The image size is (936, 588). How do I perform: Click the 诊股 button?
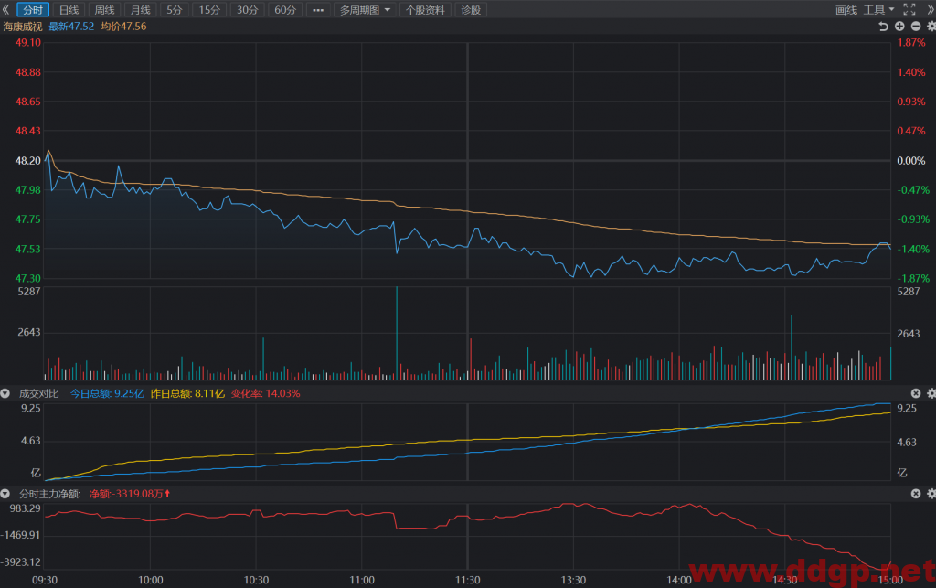(x=471, y=10)
